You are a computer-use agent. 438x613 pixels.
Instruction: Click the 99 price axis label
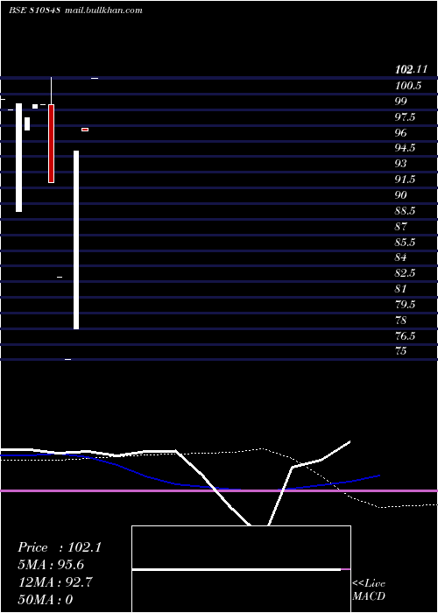coord(401,102)
